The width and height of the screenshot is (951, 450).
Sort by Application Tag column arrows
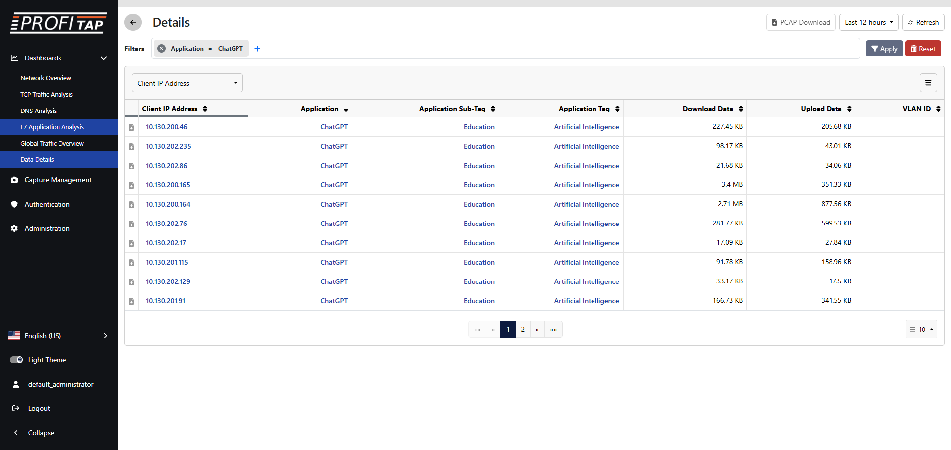tap(617, 109)
